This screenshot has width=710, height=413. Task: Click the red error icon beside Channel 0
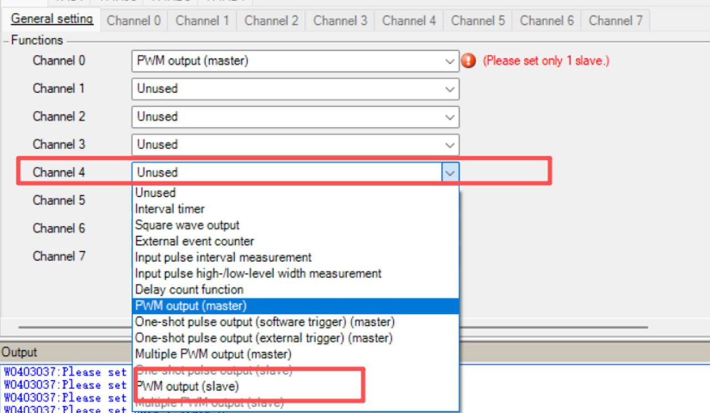coord(468,61)
